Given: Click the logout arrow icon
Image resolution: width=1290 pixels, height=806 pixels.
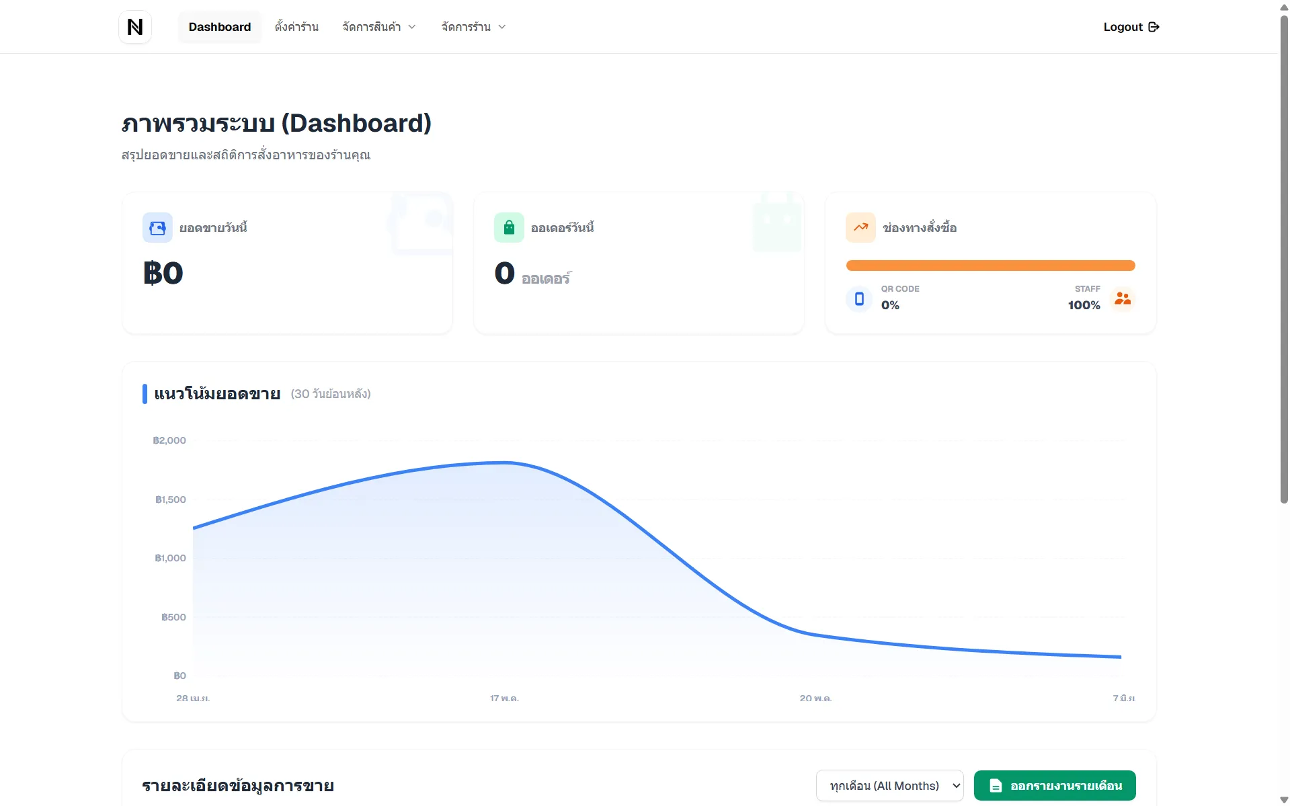Looking at the screenshot, I should 1154,27.
